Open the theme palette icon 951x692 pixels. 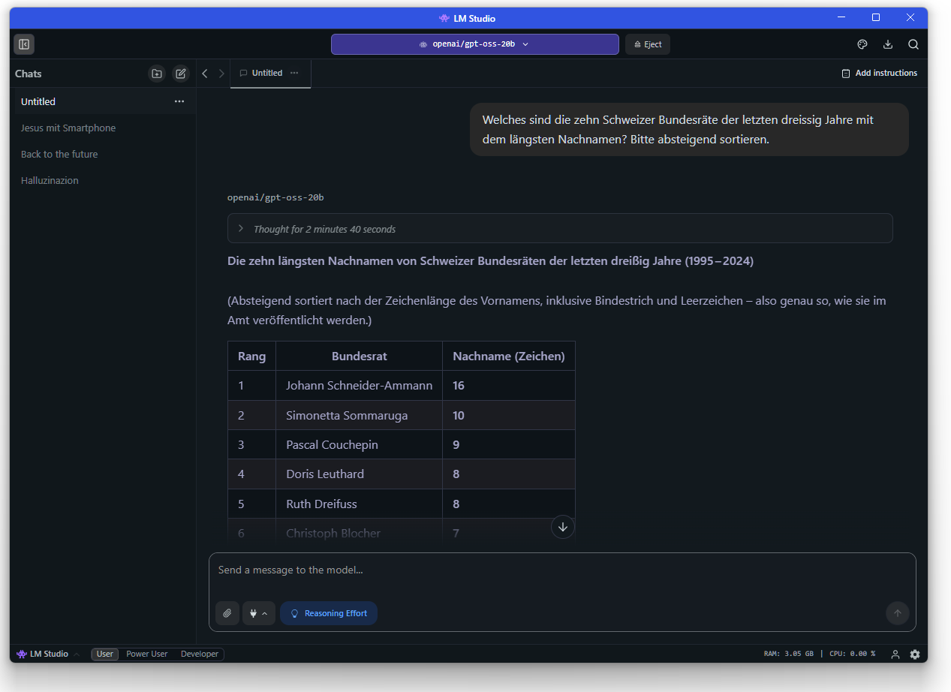click(862, 44)
